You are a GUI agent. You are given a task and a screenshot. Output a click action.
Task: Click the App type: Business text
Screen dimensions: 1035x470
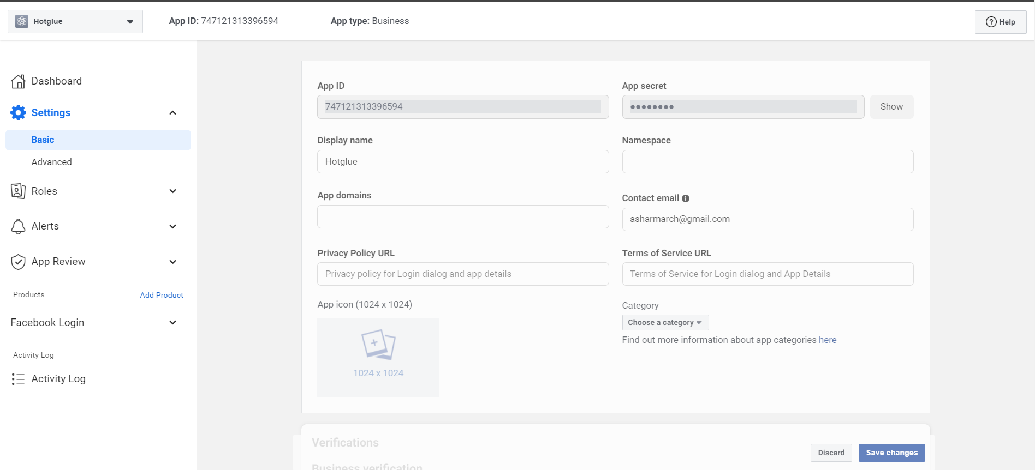pyautogui.click(x=370, y=21)
